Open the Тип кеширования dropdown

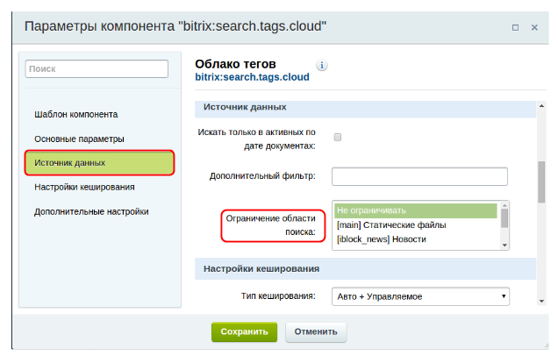[x=420, y=296]
